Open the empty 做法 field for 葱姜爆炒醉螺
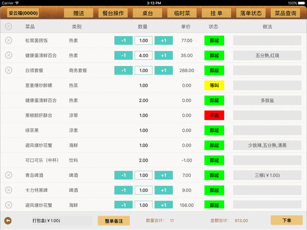307x230 pixels. (268, 86)
